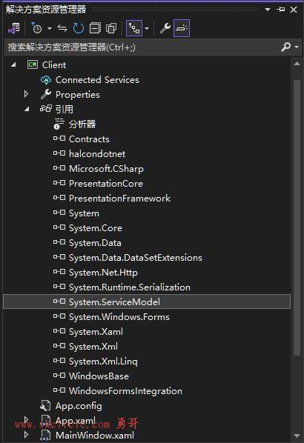The image size is (304, 443).
Task: Open Connected Services item
Action: [x=97, y=80]
